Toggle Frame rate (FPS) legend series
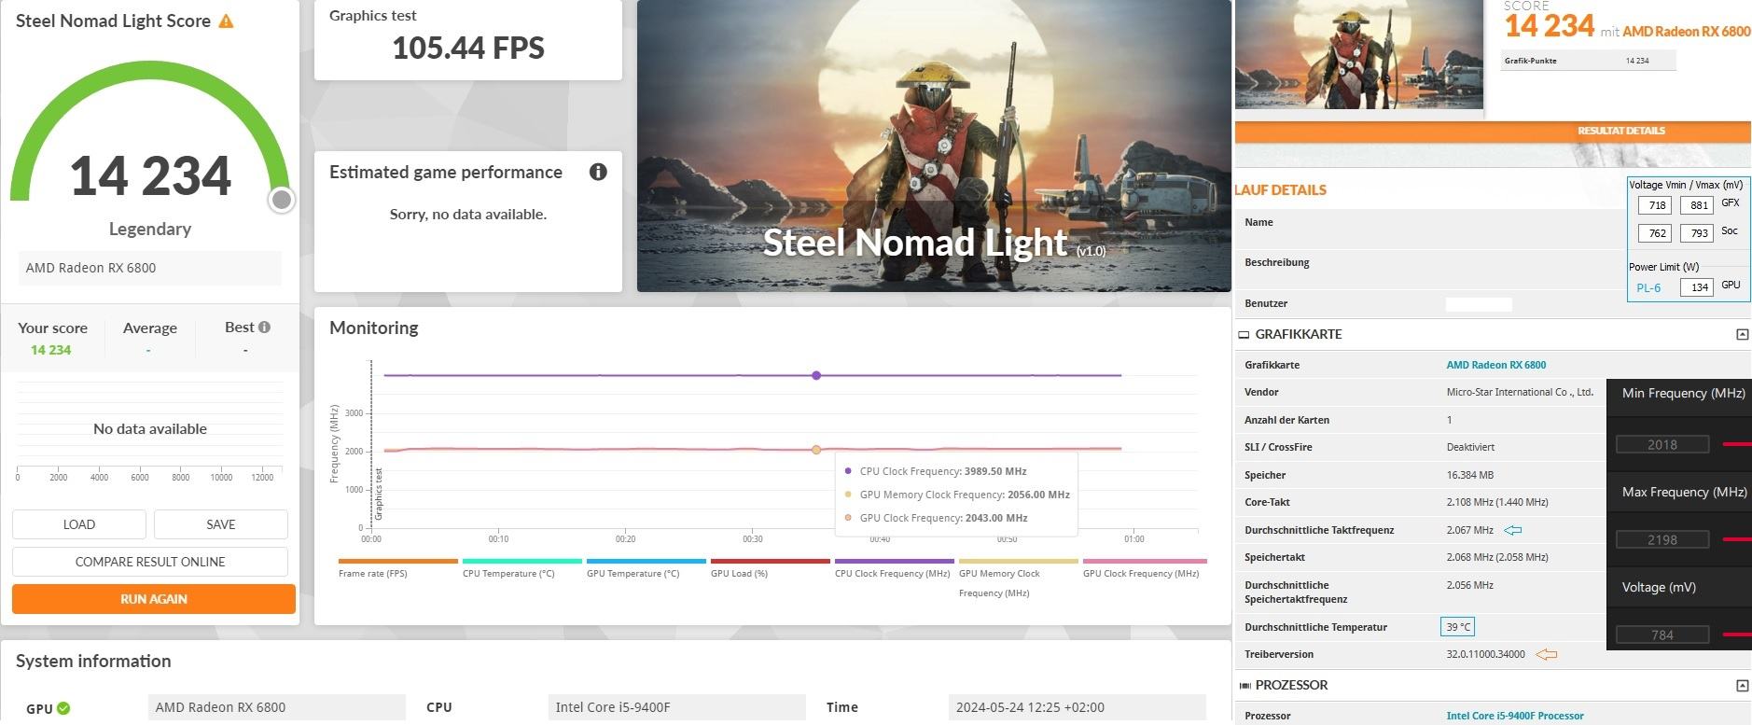The image size is (1752, 725). (x=398, y=568)
